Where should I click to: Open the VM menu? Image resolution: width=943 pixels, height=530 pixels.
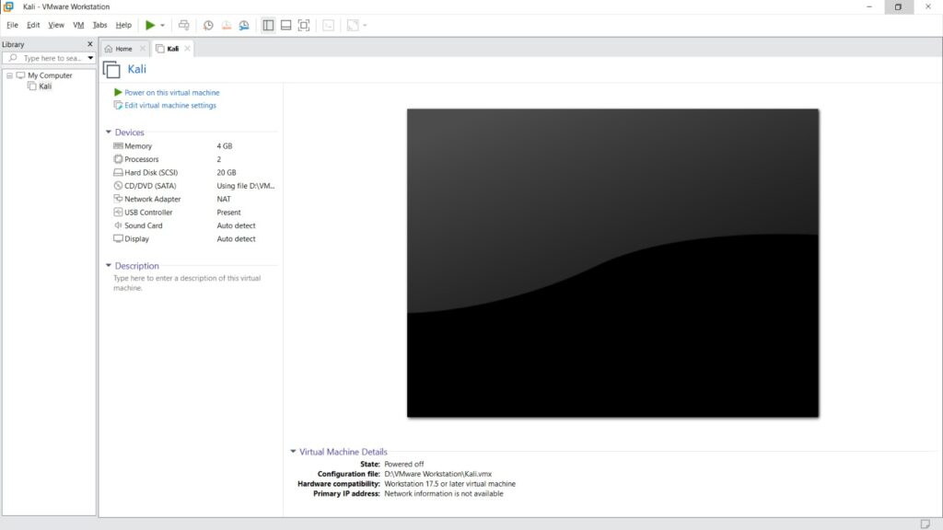pyautogui.click(x=78, y=25)
